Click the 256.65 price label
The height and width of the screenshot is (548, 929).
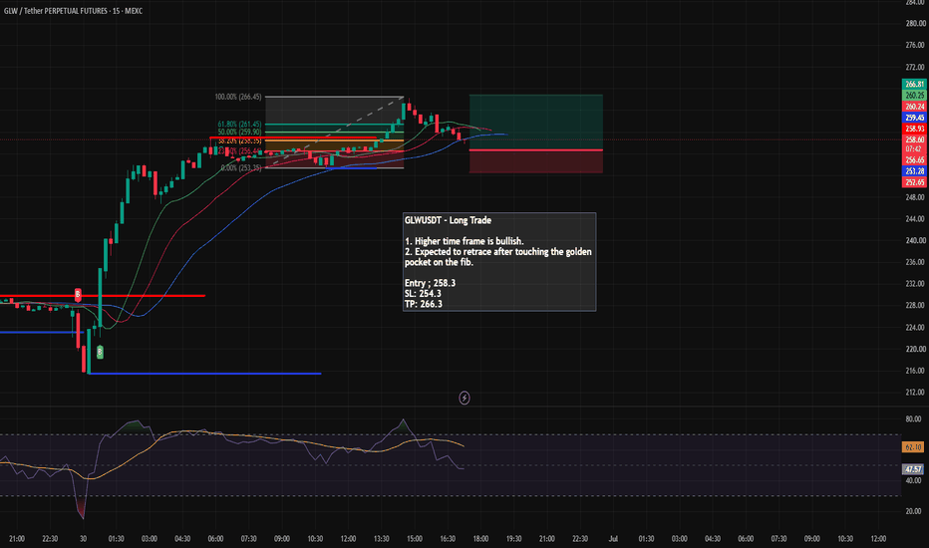tap(914, 160)
